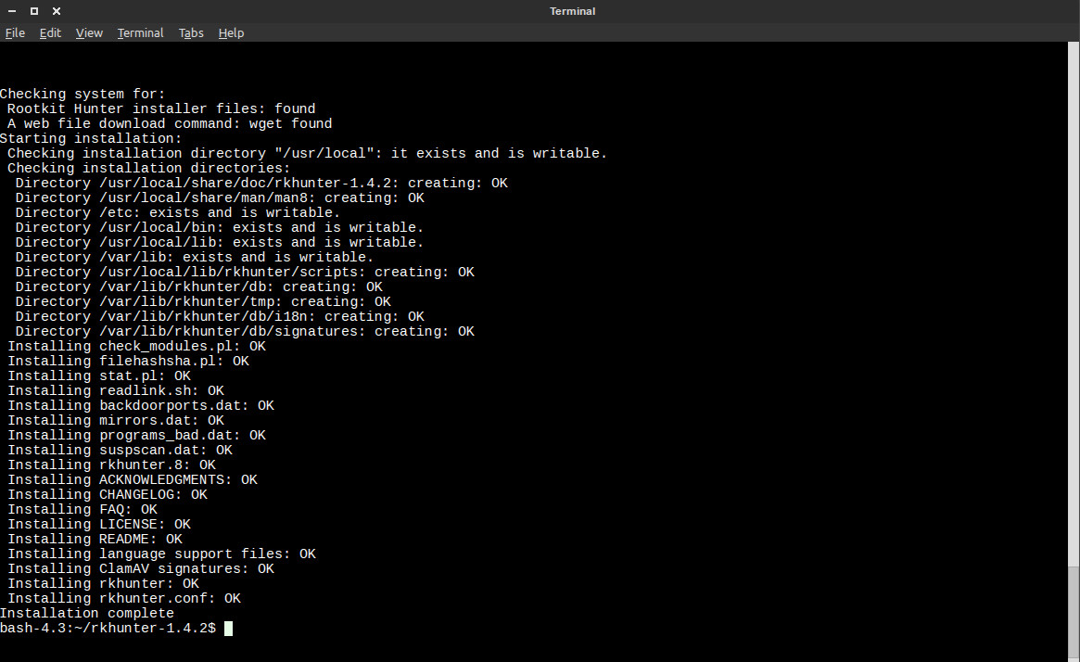Open the View menu
Viewport: 1080px width, 662px height.
click(x=89, y=32)
